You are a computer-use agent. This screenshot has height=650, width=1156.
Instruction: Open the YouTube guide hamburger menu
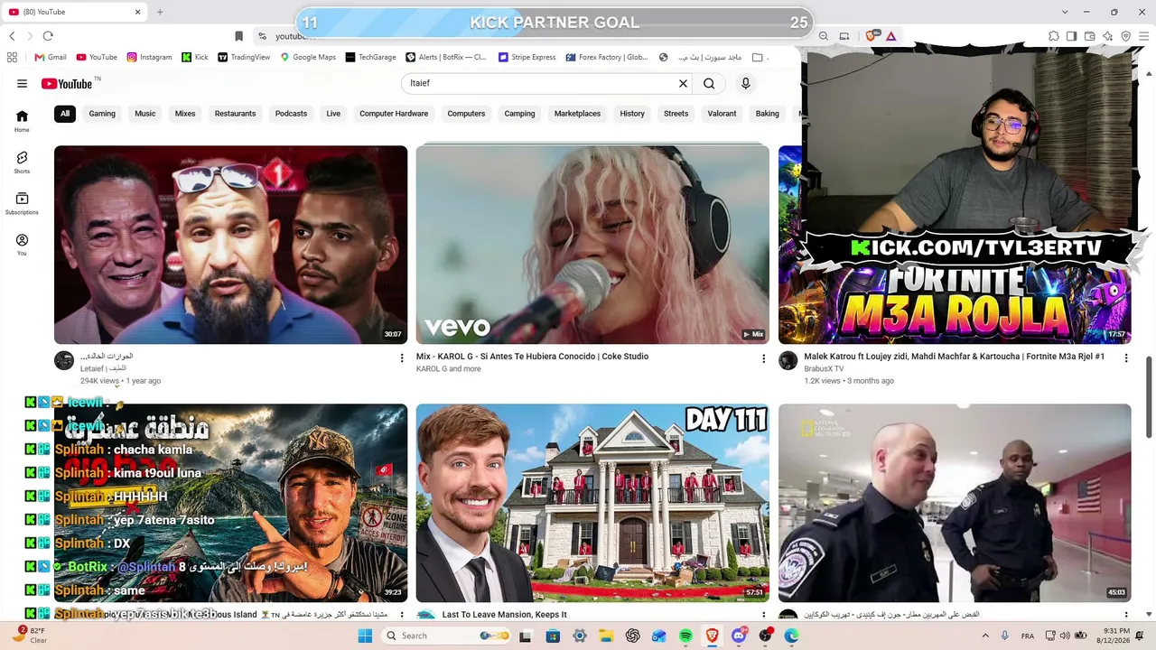pos(22,83)
